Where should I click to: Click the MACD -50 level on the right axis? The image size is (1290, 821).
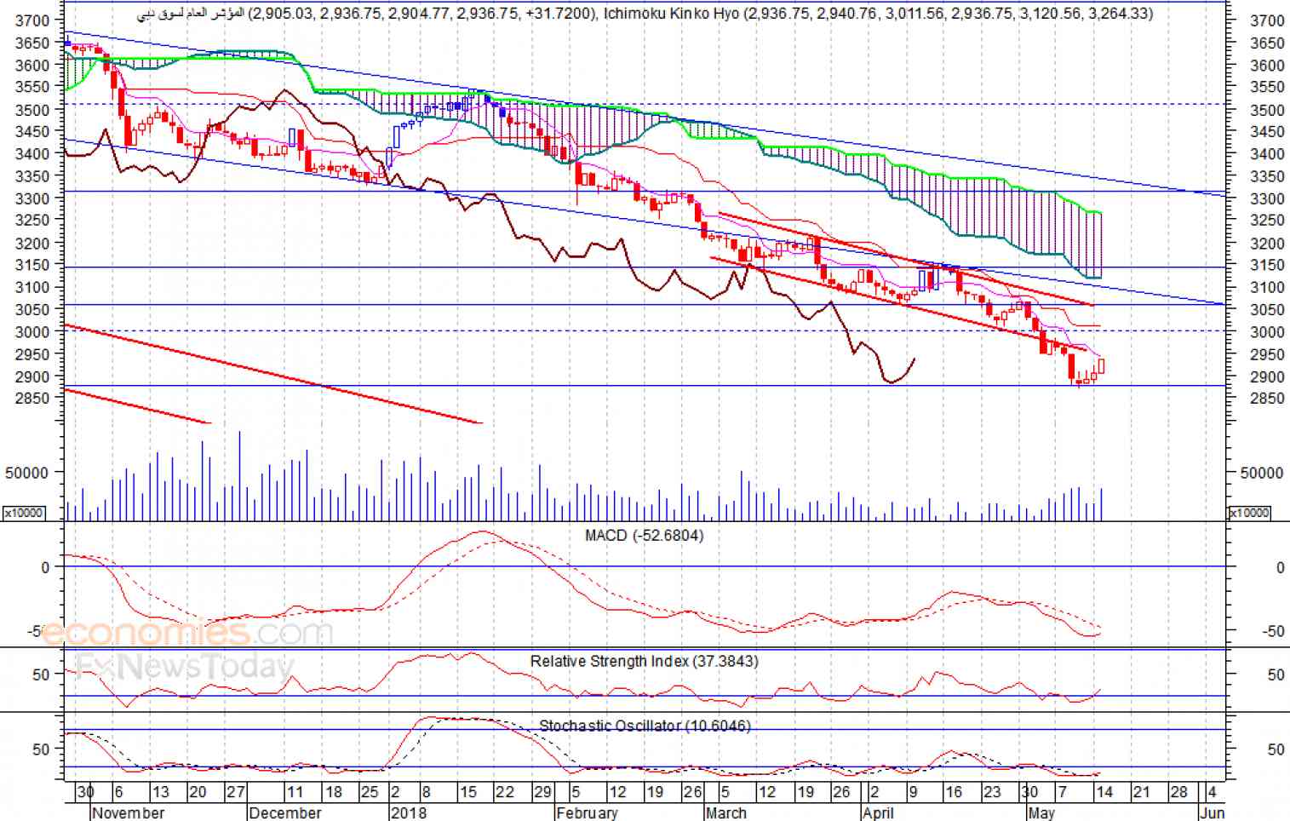click(x=1274, y=631)
